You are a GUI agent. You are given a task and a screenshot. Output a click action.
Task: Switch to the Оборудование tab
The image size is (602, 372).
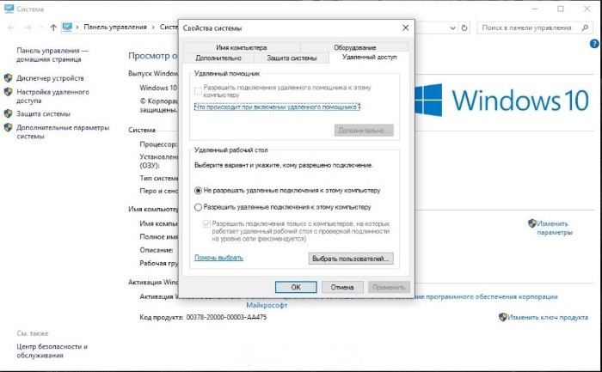[354, 47]
